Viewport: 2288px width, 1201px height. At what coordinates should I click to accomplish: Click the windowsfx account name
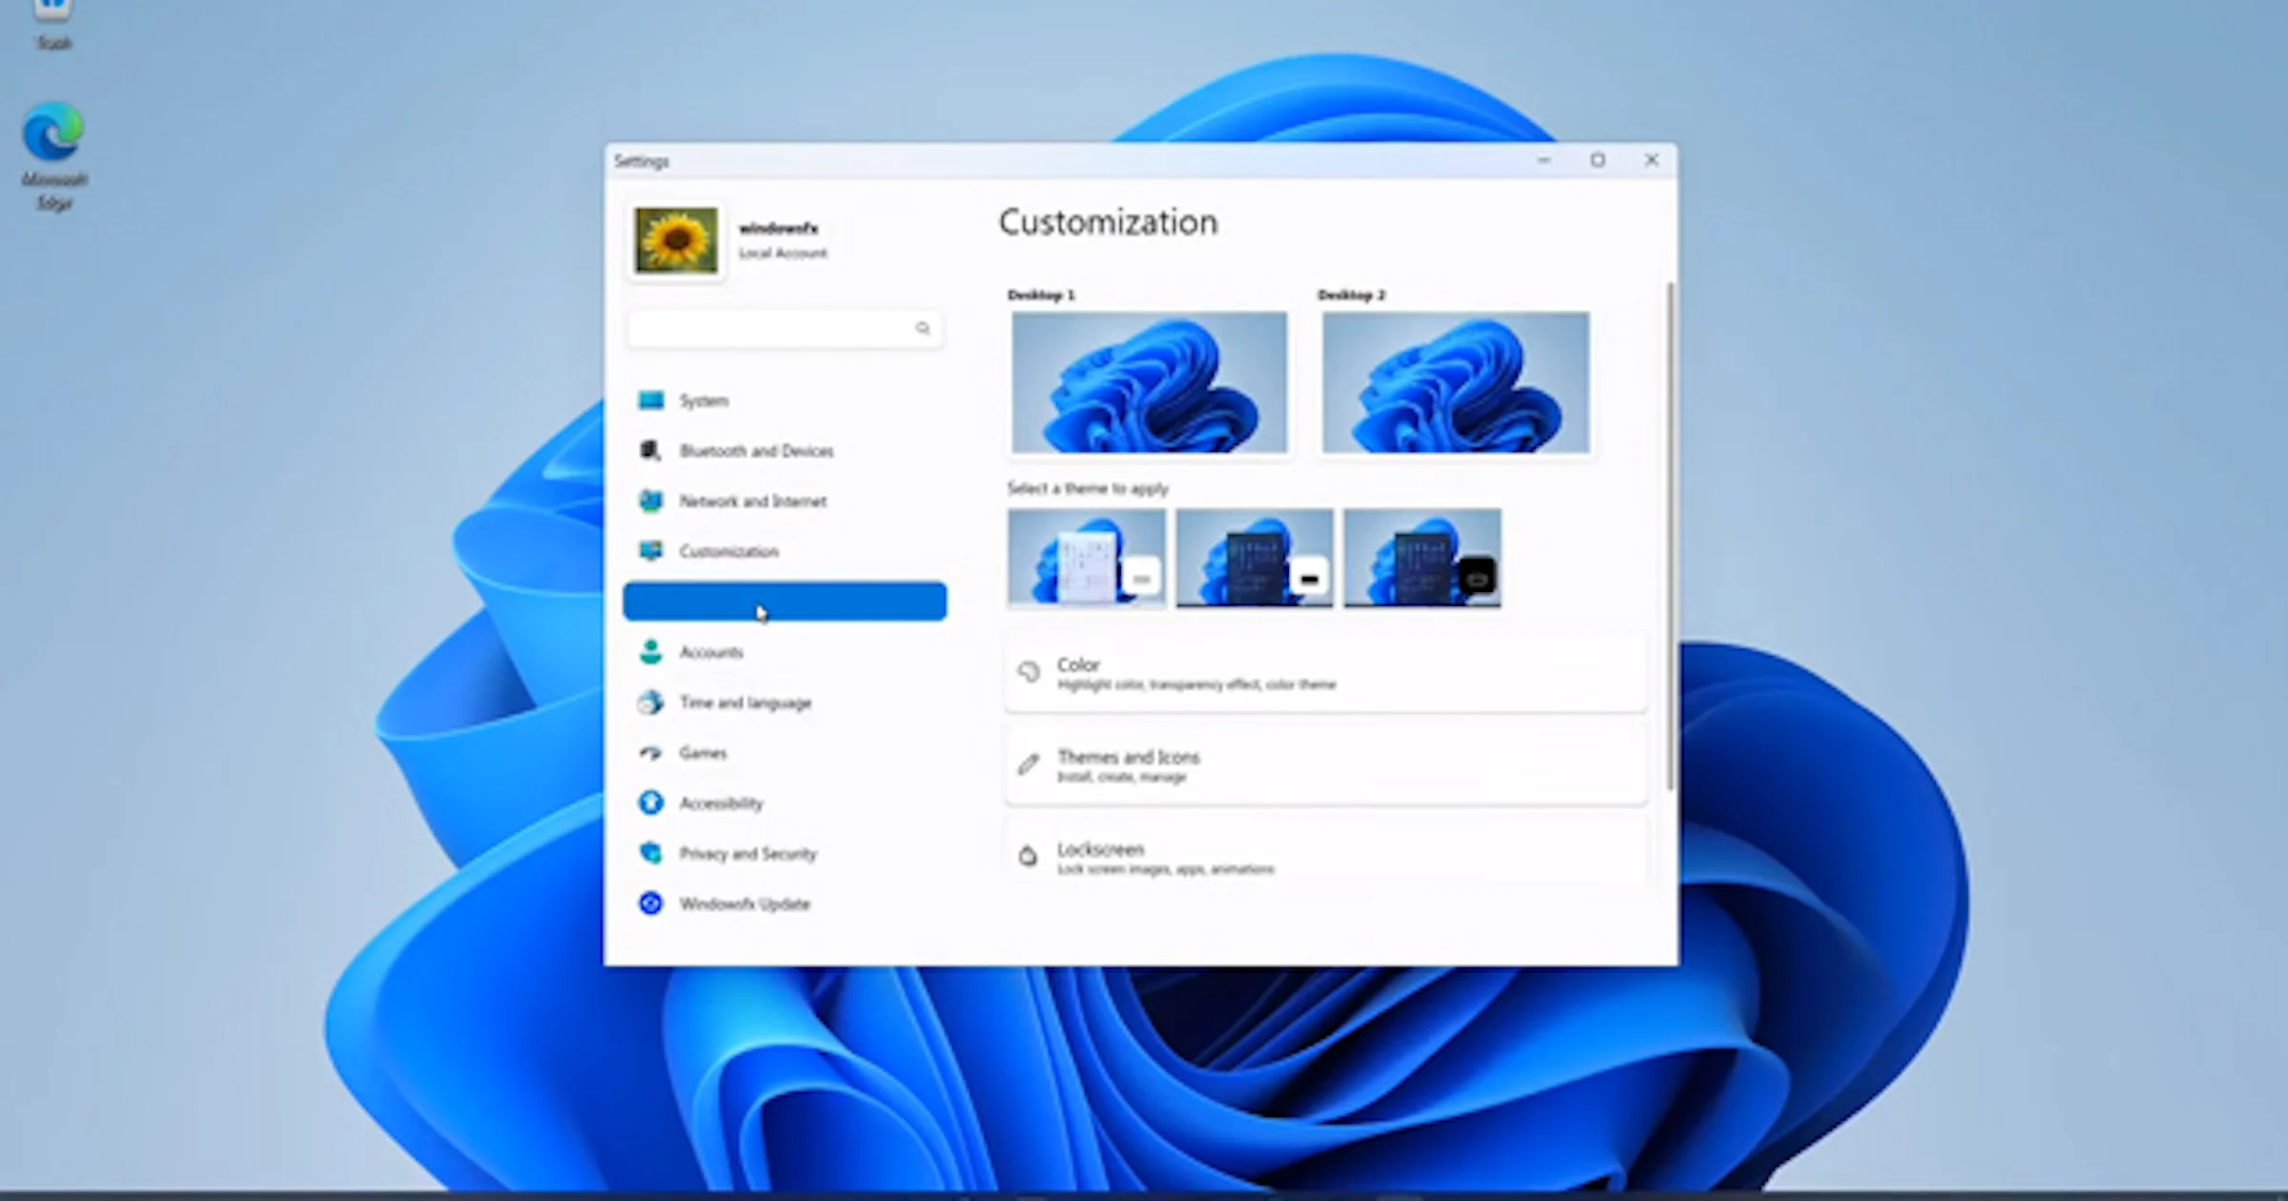(779, 228)
